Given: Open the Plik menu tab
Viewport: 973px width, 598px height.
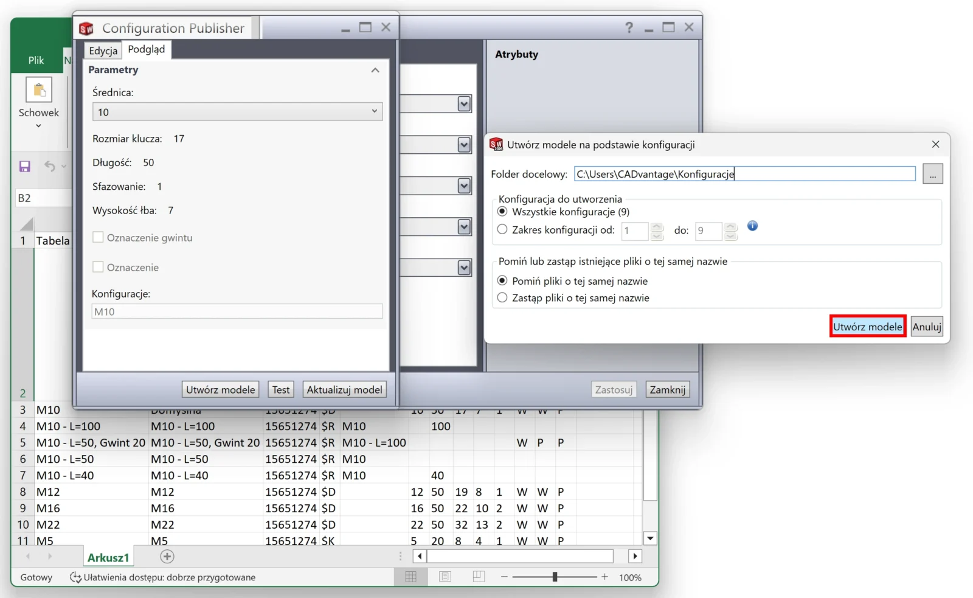Looking at the screenshot, I should tap(36, 60).
